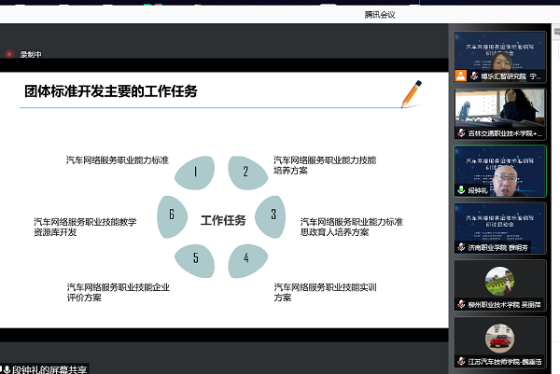Click microphone icon beside screen share label
Viewport: 560px width, 374px height.
coord(6,368)
